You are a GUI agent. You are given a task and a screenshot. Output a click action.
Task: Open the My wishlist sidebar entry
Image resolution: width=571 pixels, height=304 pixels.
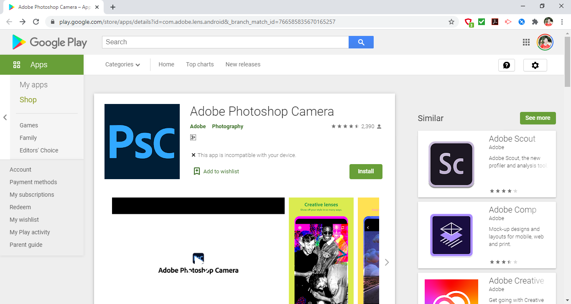(x=24, y=220)
